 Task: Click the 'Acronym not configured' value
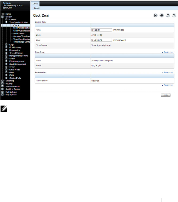click(102, 61)
